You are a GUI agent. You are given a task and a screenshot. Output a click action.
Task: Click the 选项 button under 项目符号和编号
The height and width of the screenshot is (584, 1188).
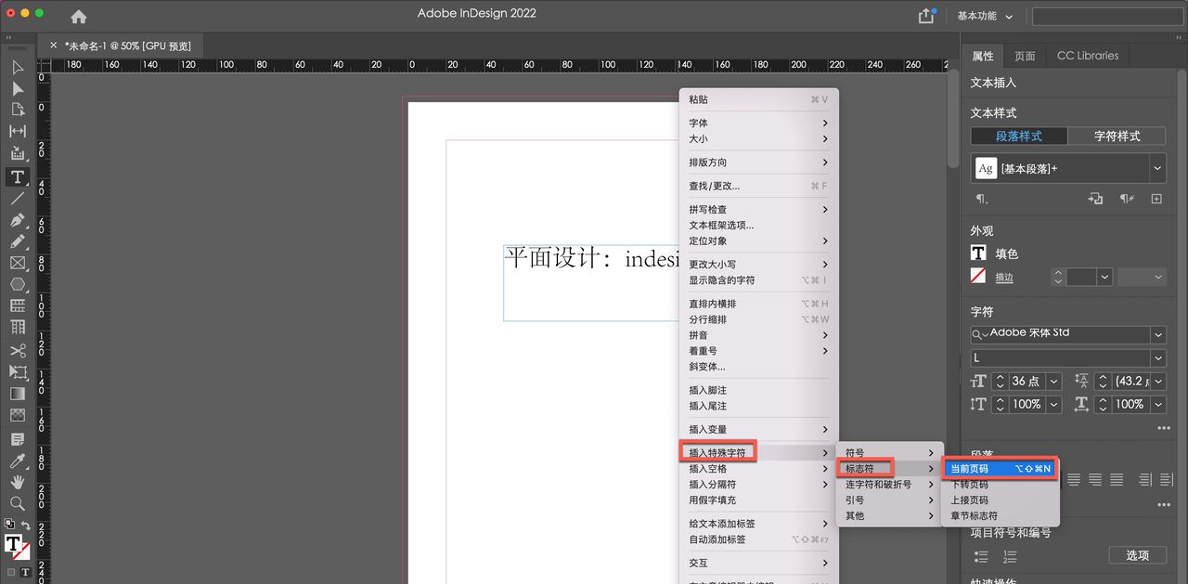1137,555
